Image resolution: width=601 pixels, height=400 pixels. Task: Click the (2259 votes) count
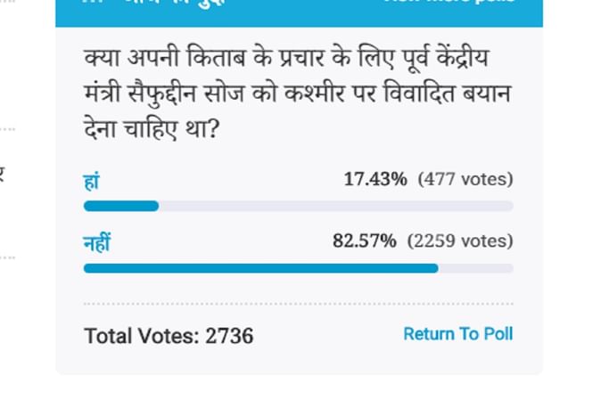[x=460, y=241]
